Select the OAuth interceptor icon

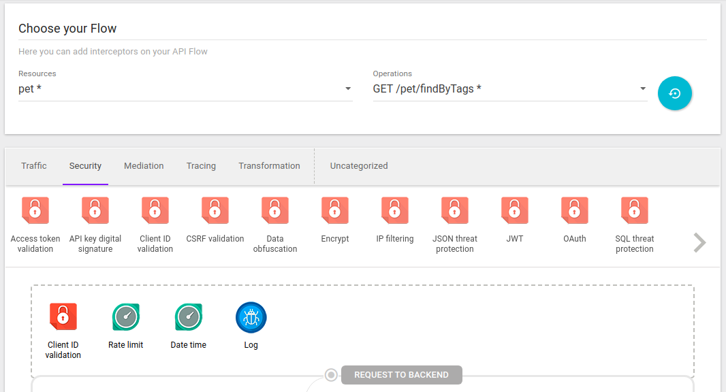point(575,211)
